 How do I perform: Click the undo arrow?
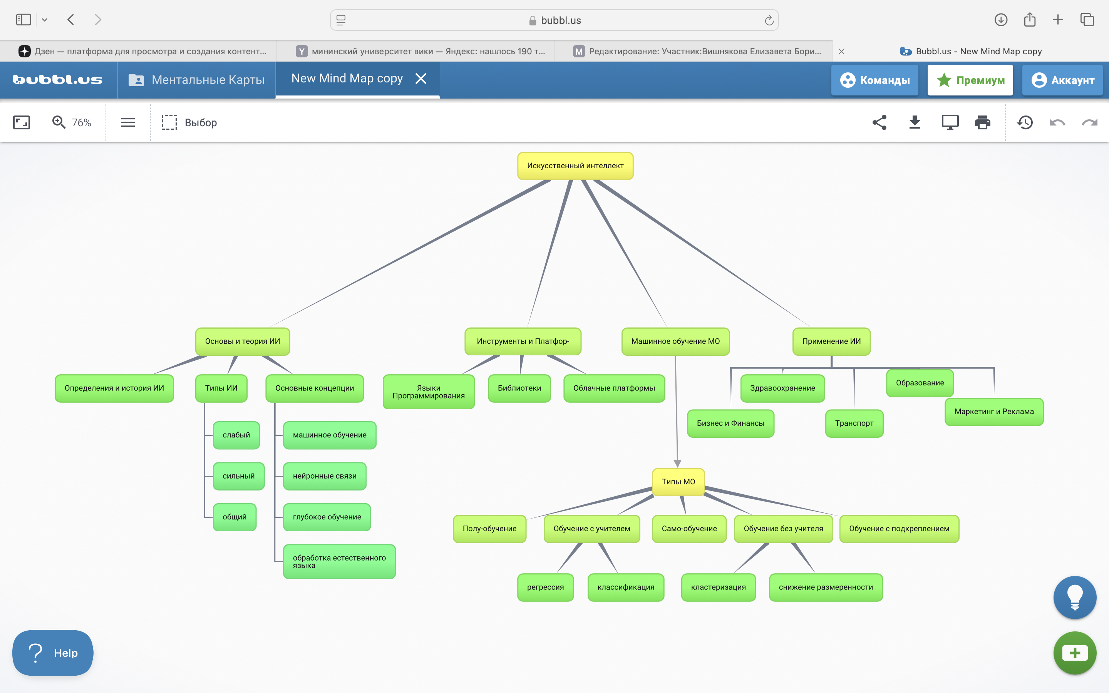pyautogui.click(x=1057, y=122)
